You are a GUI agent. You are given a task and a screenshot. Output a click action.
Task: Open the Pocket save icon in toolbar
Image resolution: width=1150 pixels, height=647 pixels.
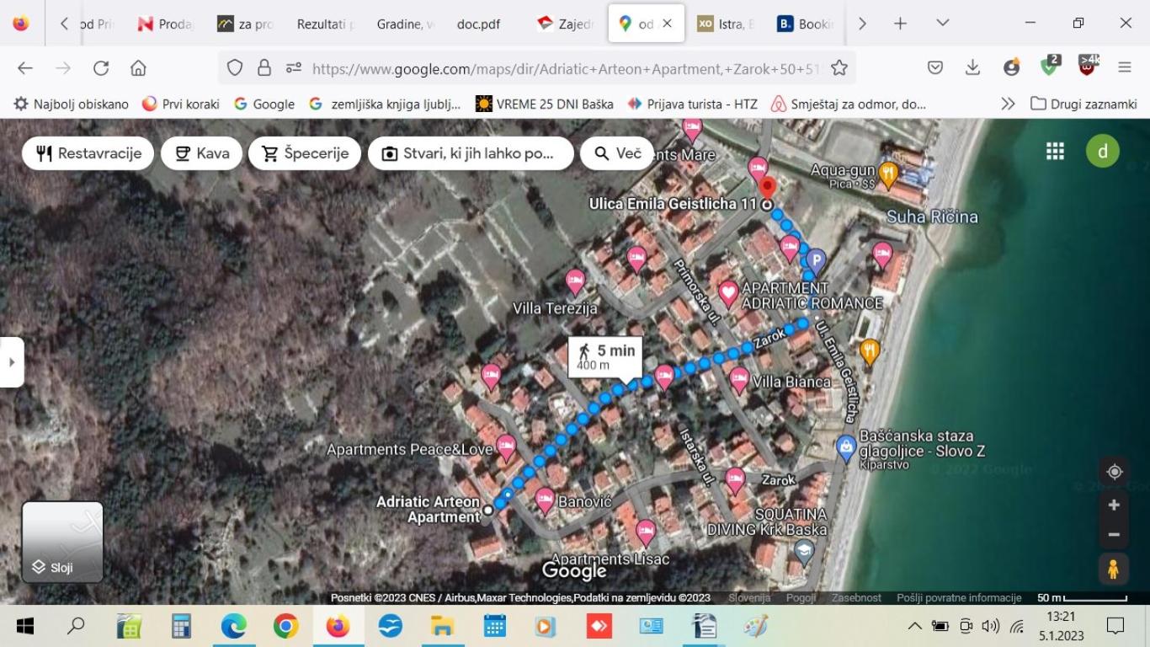(x=934, y=68)
